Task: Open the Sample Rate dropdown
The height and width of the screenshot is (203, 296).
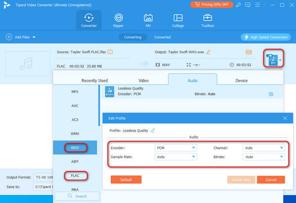Action: coord(176,157)
